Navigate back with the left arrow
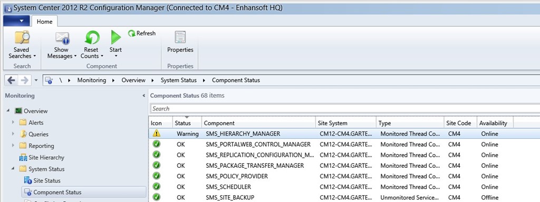This screenshot has height=202, width=540. pos(11,80)
